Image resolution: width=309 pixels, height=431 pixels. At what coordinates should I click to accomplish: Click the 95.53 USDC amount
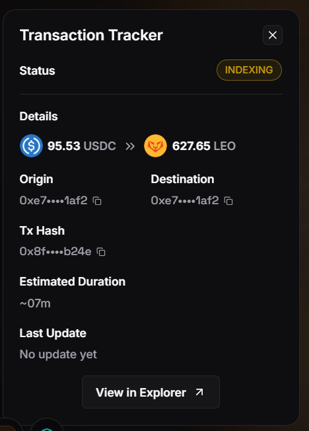click(82, 146)
